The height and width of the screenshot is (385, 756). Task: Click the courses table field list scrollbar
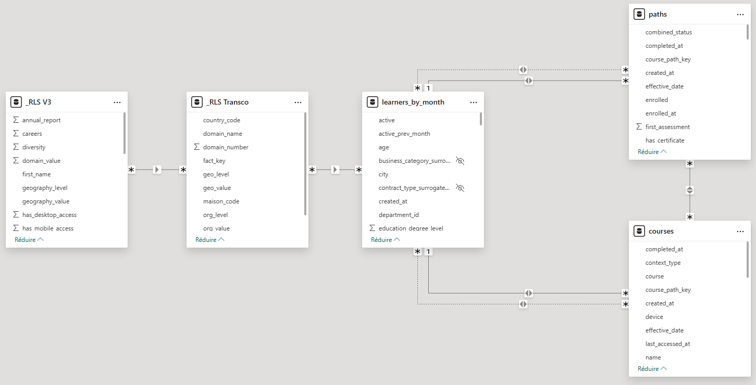748,260
